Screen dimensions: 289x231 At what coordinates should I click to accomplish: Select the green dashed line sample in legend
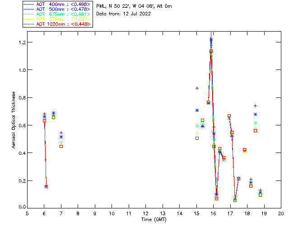point(28,14)
